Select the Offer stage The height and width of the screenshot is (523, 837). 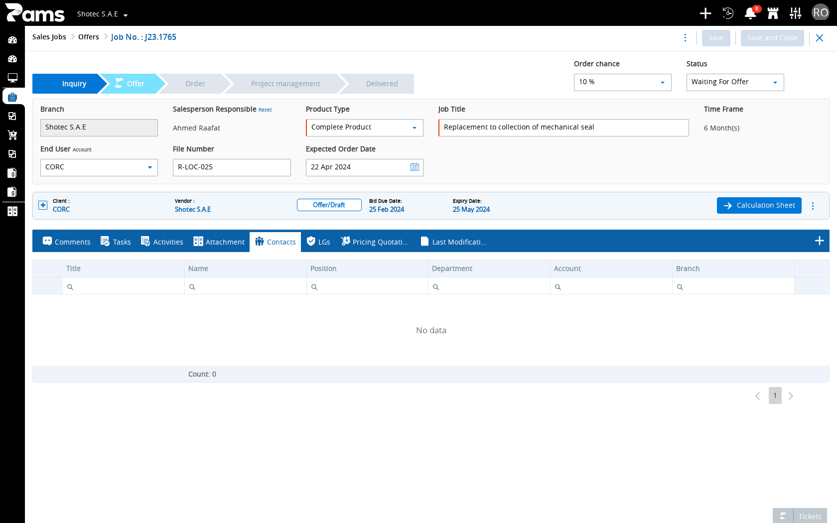click(132, 84)
